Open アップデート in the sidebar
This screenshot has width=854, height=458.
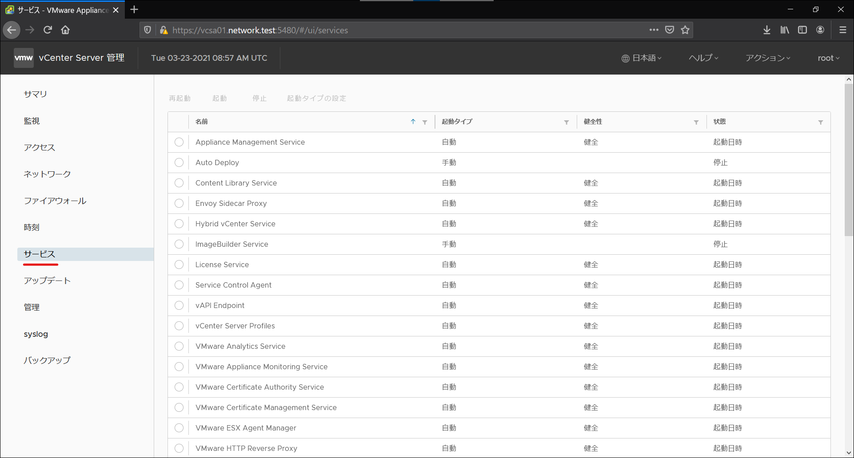pyautogui.click(x=47, y=280)
